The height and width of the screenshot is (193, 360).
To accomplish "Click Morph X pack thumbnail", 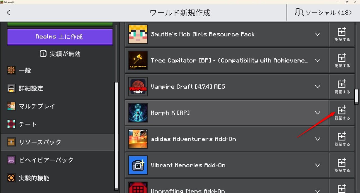I will [138, 112].
